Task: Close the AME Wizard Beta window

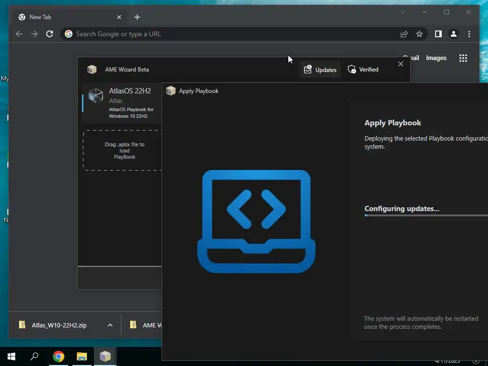Action: coord(400,64)
